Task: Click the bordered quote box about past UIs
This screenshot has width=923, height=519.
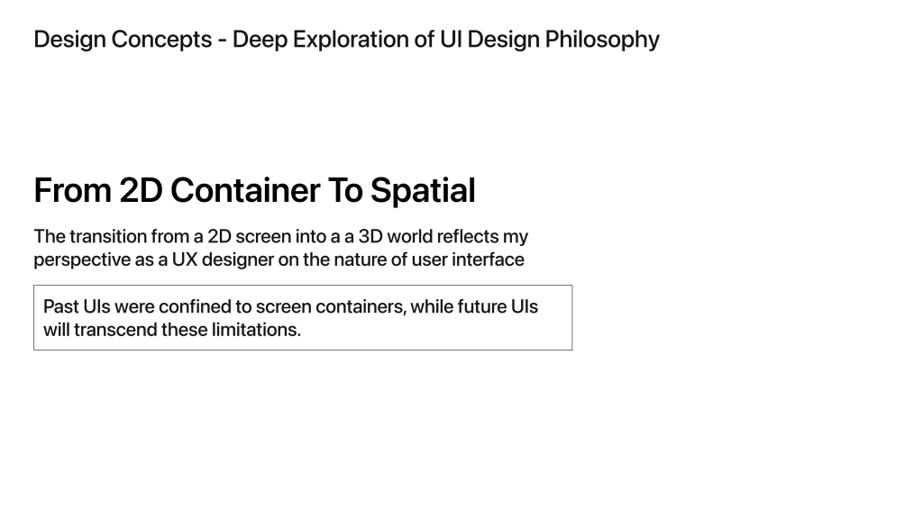Action: (303, 318)
